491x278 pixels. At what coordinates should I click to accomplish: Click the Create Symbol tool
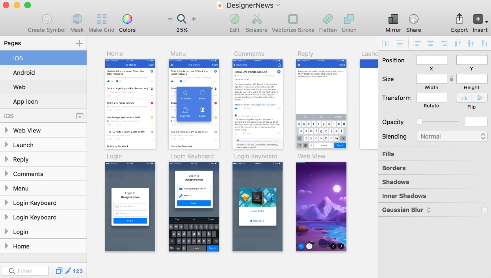pos(47,19)
